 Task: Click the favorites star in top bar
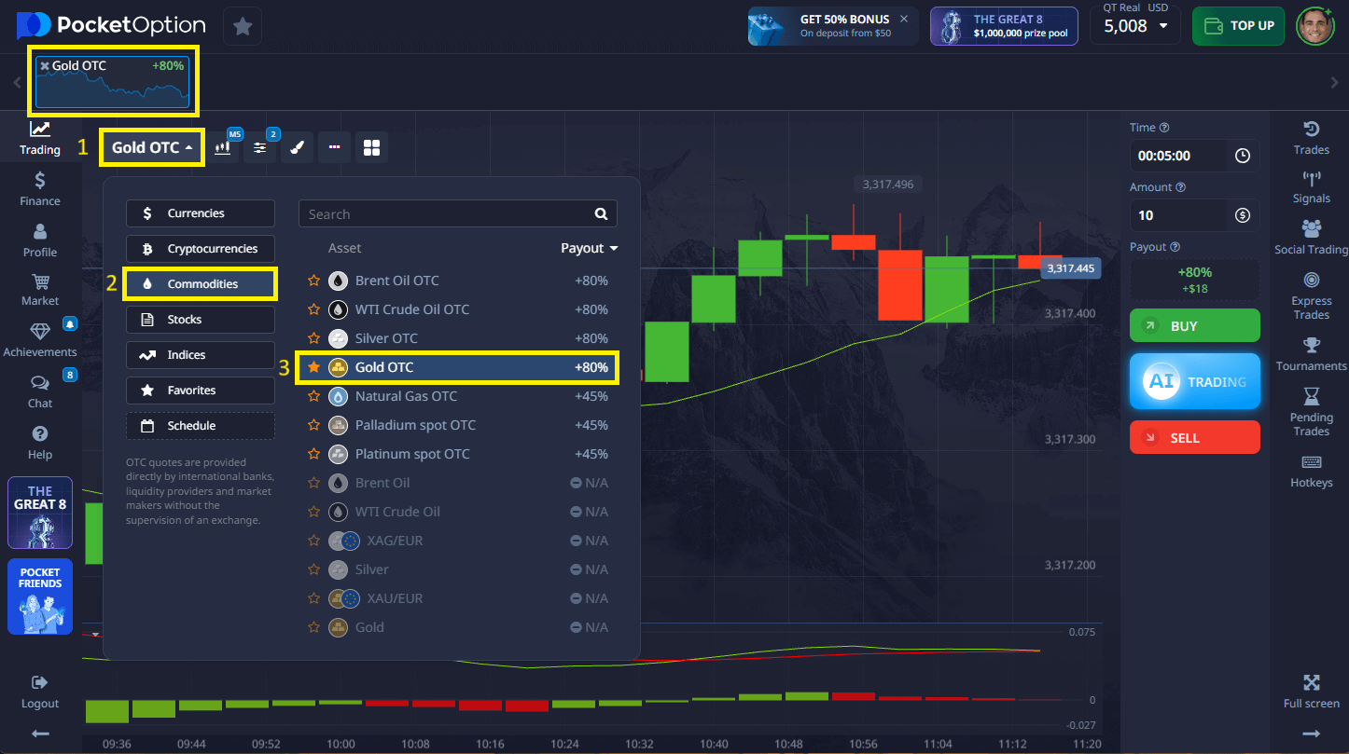tap(243, 26)
